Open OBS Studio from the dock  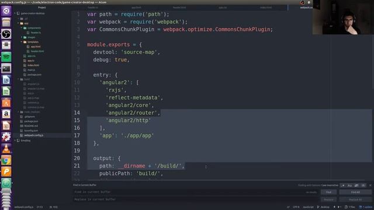6,34
